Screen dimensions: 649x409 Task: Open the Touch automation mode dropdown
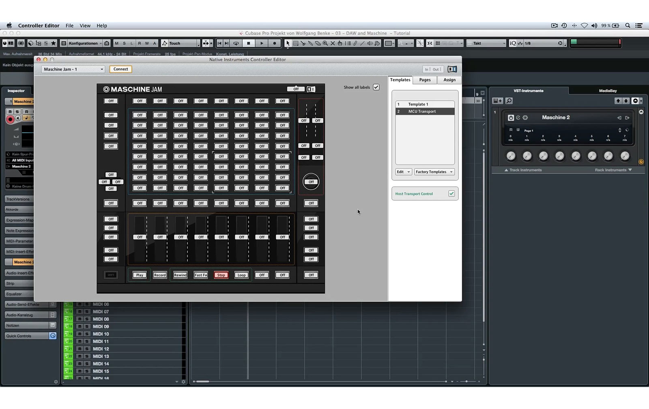pyautogui.click(x=181, y=43)
